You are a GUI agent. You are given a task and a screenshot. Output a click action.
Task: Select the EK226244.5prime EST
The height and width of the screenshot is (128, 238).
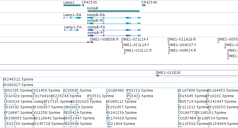point(55,99)
